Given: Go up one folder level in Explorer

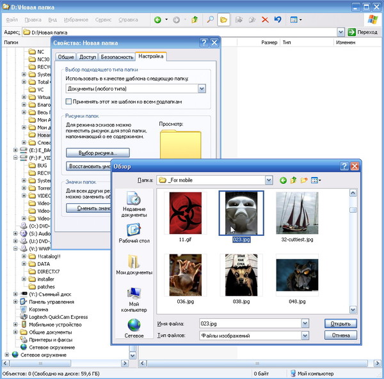Looking at the screenshot, I should point(195,20).
